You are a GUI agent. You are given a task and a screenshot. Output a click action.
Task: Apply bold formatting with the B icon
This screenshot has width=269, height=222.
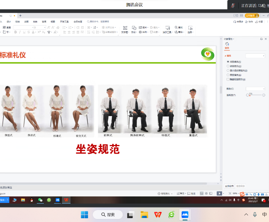[x=15, y=32]
